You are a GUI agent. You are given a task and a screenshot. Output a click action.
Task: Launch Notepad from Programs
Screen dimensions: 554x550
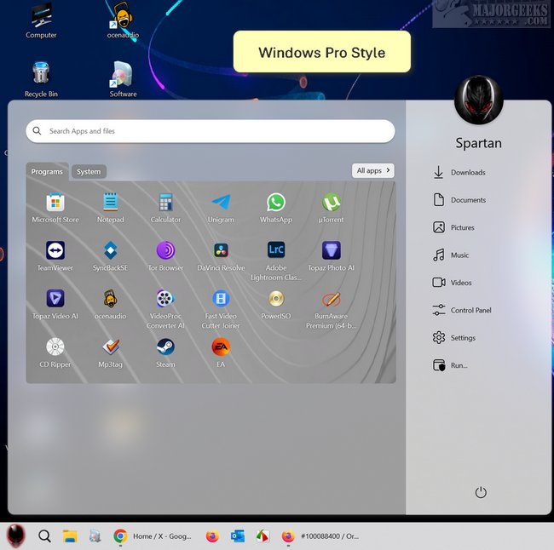pyautogui.click(x=110, y=208)
